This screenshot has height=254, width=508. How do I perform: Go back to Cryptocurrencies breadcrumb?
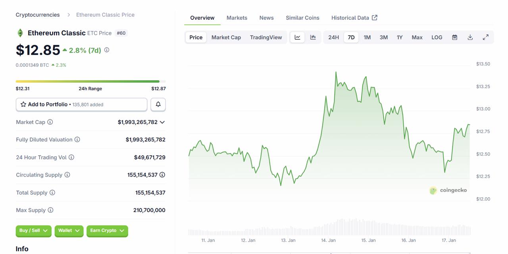(37, 14)
